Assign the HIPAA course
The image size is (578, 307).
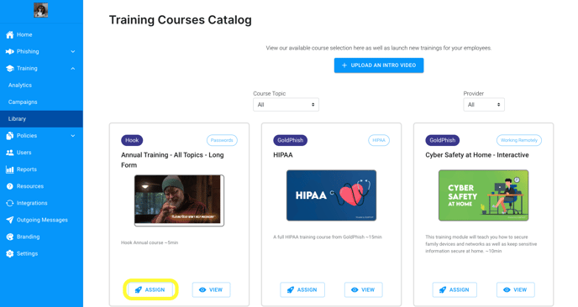pos(302,289)
